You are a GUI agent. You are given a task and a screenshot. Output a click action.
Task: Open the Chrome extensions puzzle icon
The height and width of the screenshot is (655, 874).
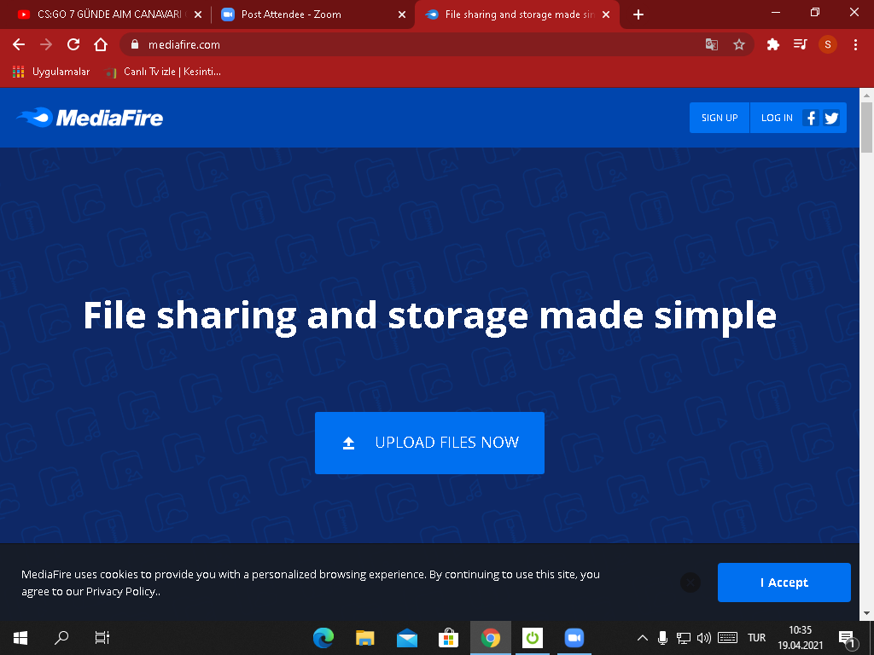click(x=772, y=44)
